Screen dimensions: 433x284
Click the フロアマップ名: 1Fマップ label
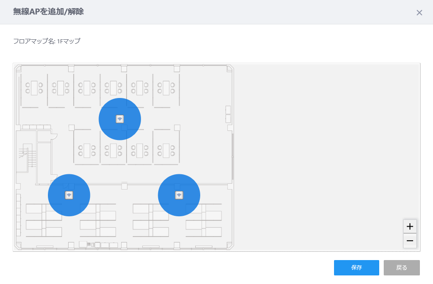(x=47, y=41)
